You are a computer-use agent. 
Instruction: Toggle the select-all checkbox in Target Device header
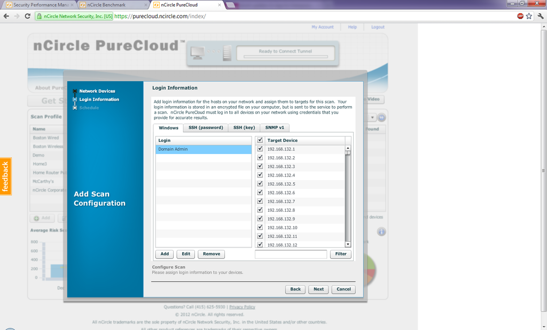259,140
